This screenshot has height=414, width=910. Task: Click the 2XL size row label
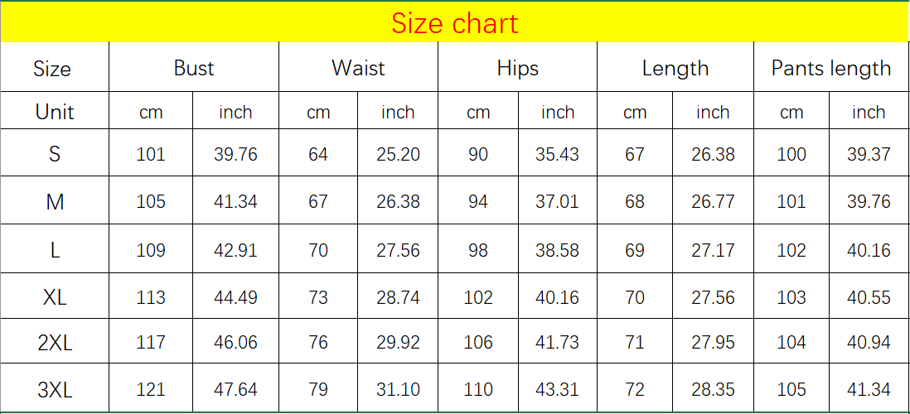tap(55, 343)
